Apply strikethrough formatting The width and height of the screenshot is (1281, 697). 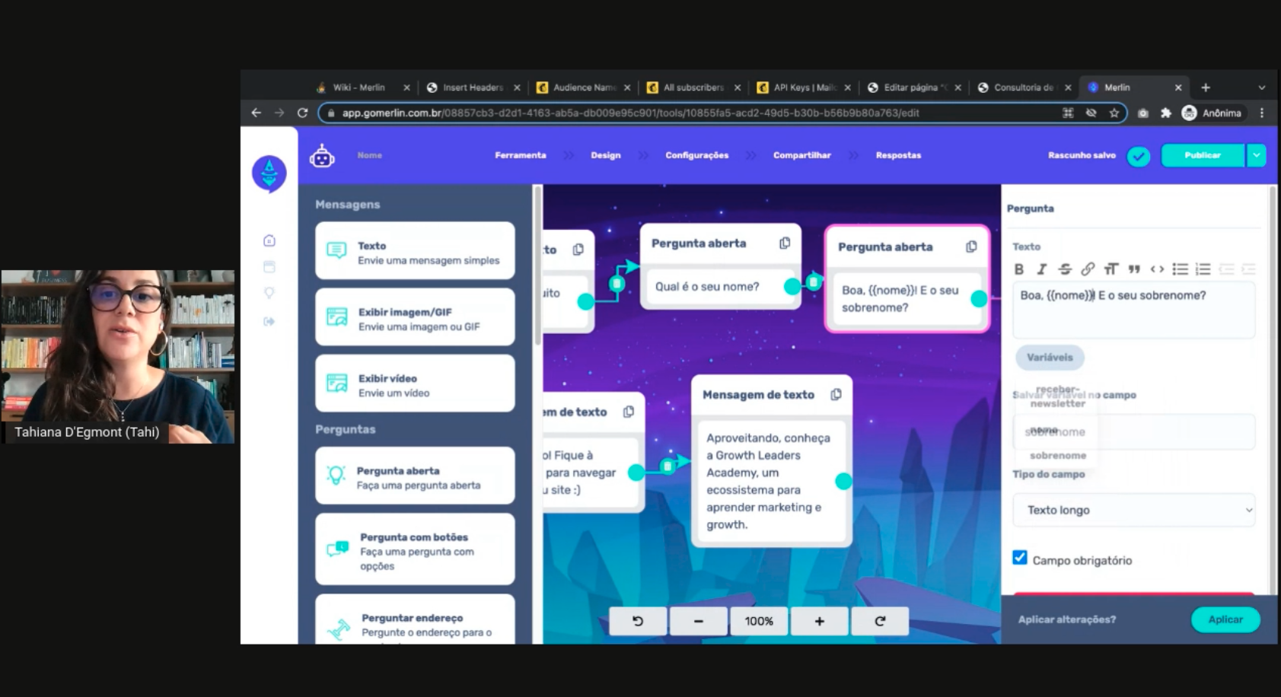(1065, 269)
